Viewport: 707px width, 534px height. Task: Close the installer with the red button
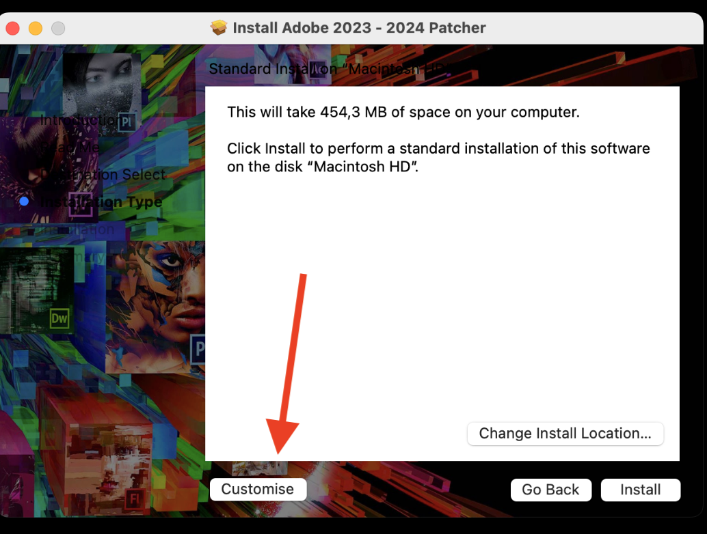(12, 29)
